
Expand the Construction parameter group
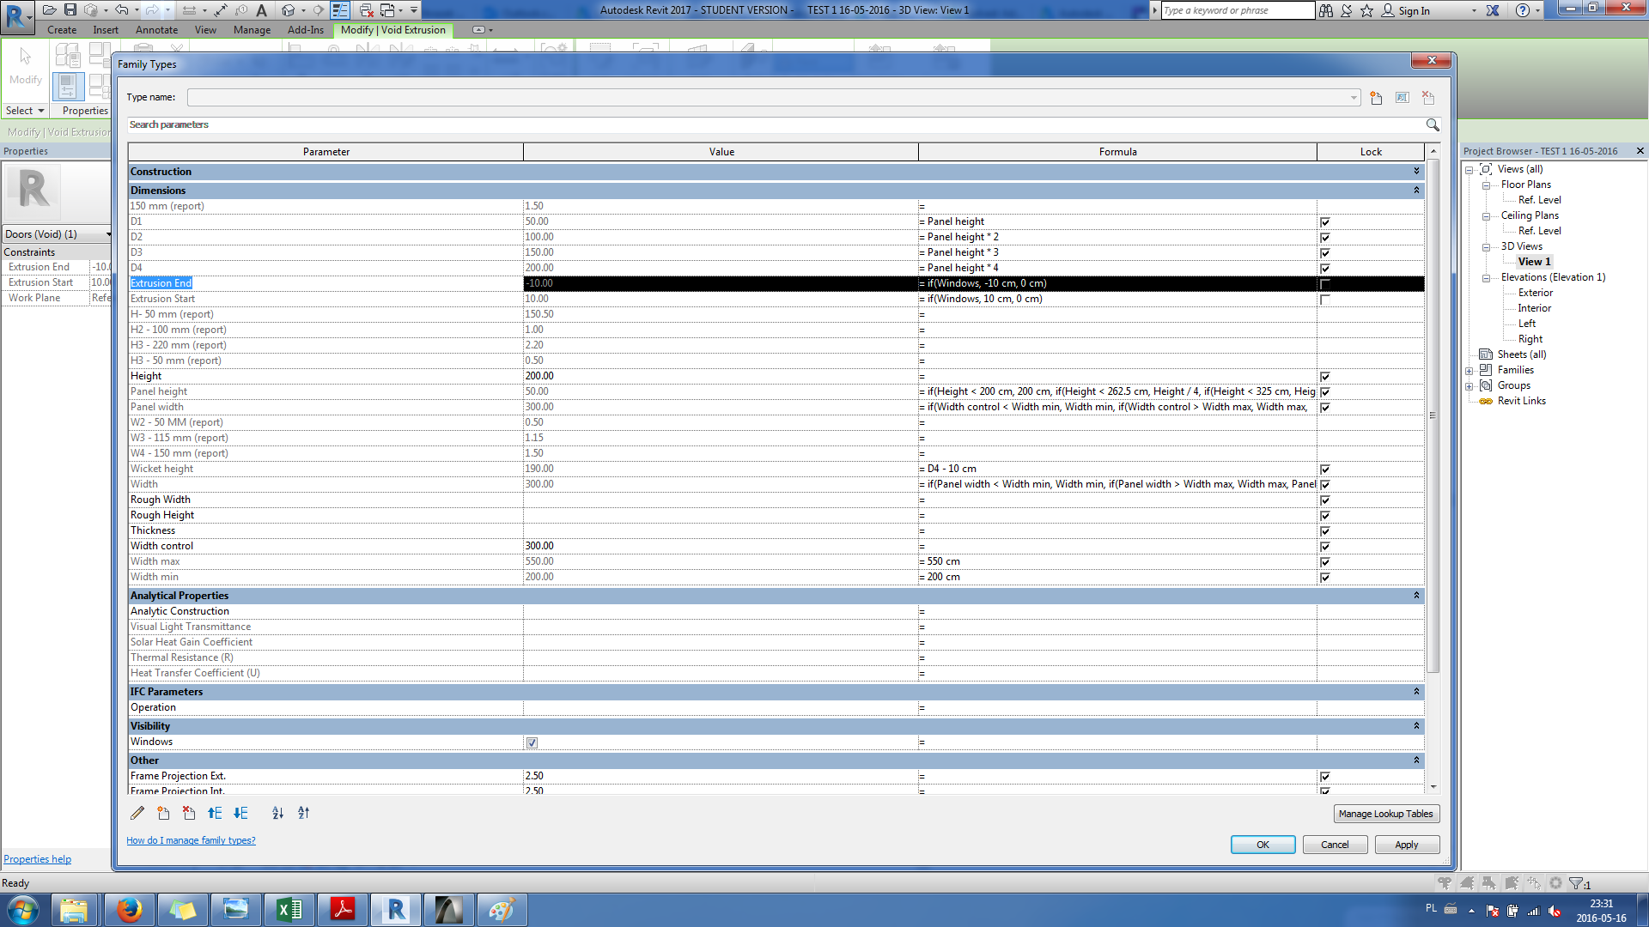pos(1416,172)
